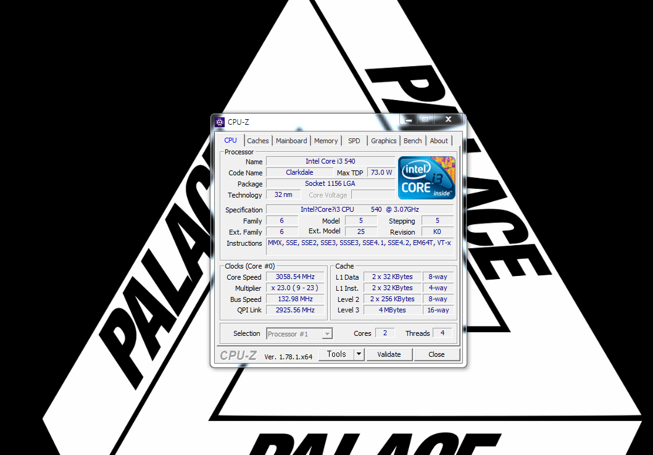This screenshot has width=653, height=455.
Task: Show the Graphics tab
Action: pyautogui.click(x=383, y=141)
